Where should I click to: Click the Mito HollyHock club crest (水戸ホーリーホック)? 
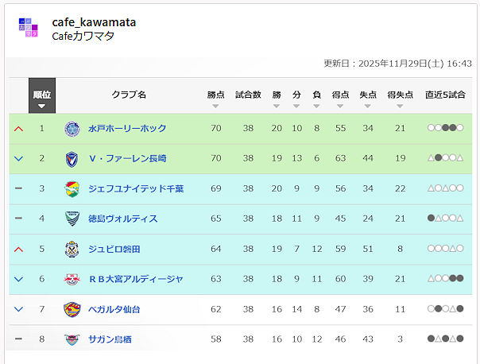click(x=72, y=128)
